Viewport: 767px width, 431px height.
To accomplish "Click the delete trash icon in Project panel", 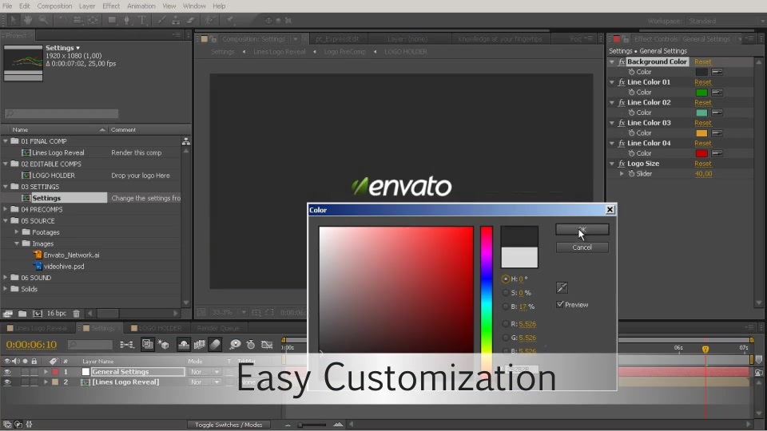I will 77,313.
